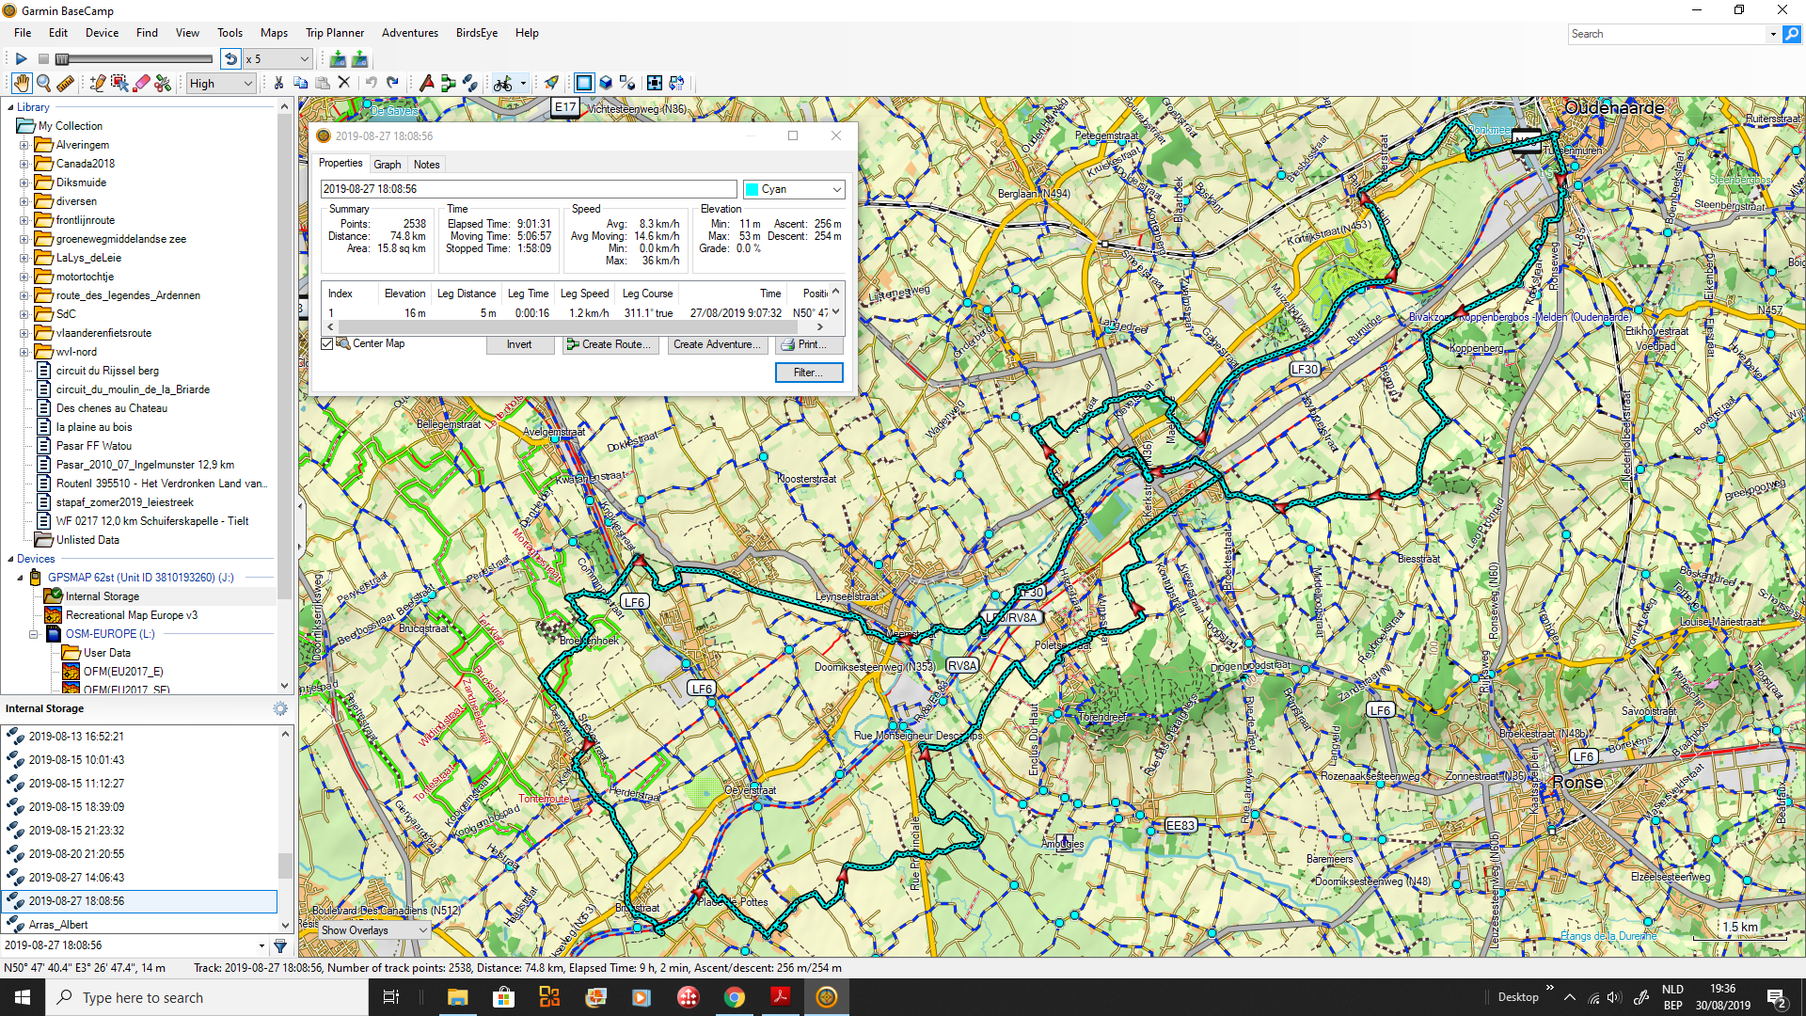1806x1016 pixels.
Task: Collapse the OSM-EUROPE (L:) node
Action: (34, 634)
